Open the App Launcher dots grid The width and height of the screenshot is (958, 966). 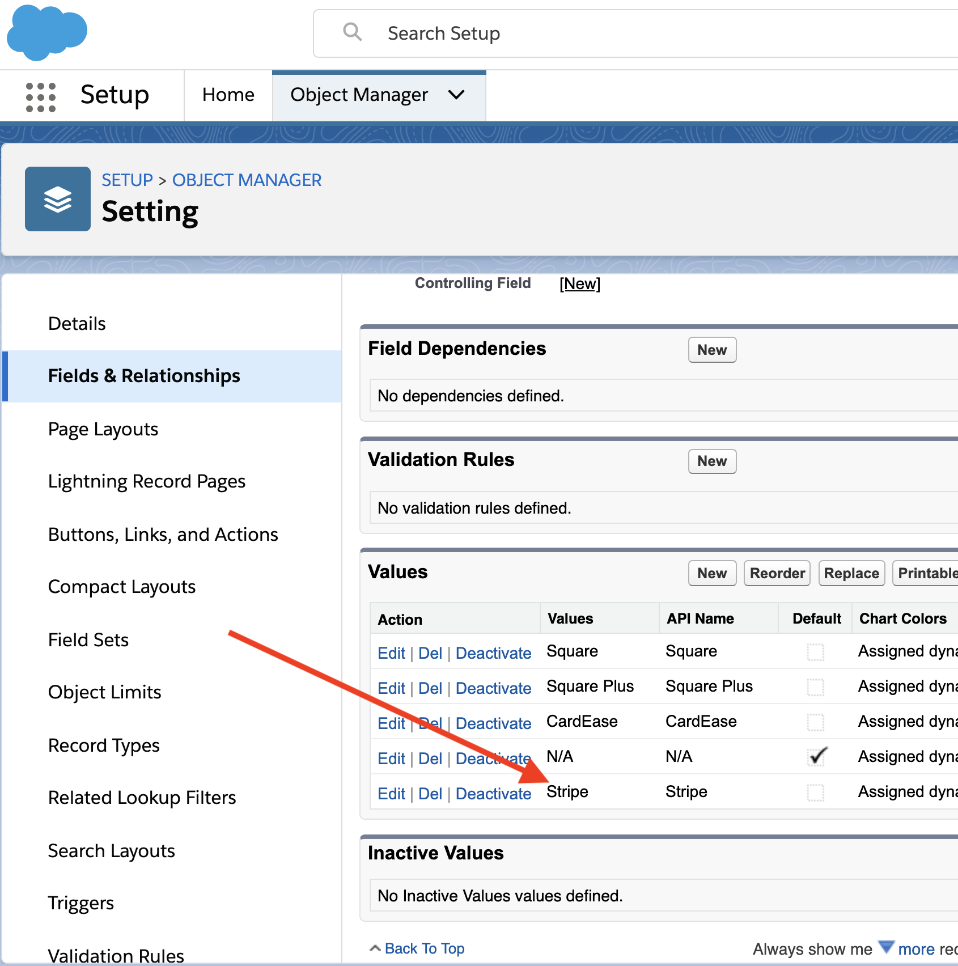[x=41, y=97]
